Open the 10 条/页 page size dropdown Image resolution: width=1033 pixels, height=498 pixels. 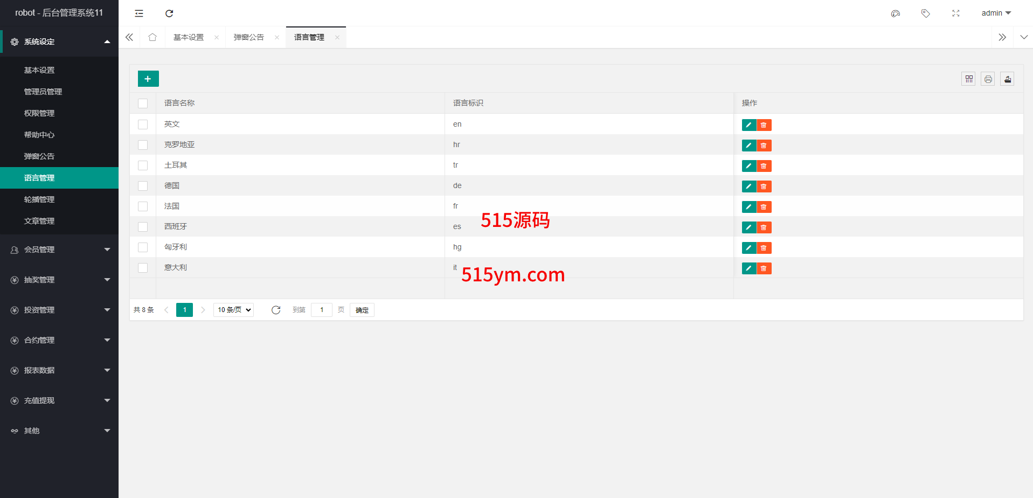pos(234,310)
